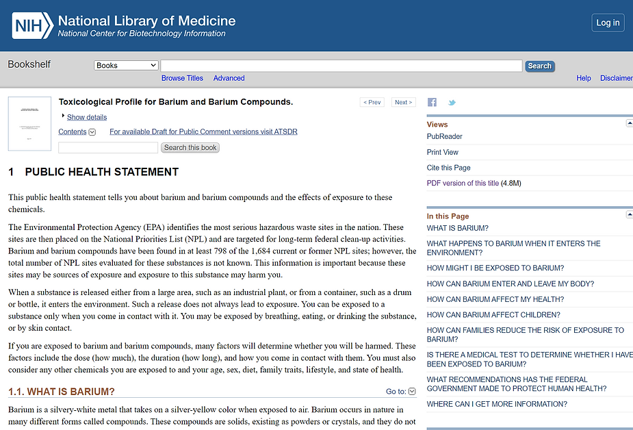Expand the Contents dropdown arrow

point(92,132)
